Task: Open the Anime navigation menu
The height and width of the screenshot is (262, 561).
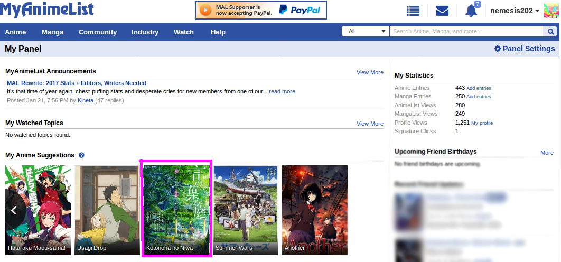Action: click(x=15, y=32)
